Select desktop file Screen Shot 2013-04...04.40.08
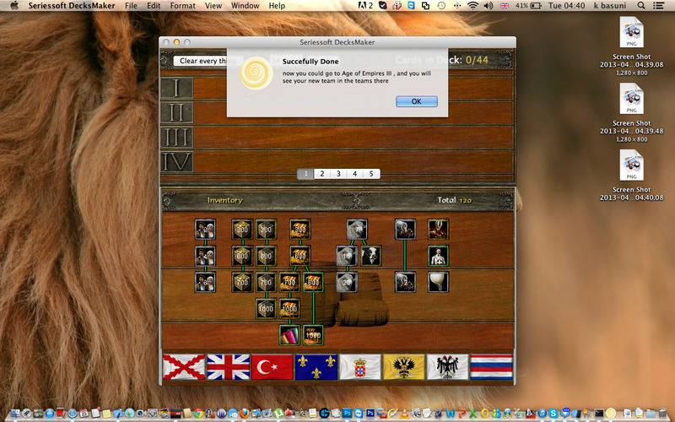This screenshot has height=422, width=675. click(631, 176)
